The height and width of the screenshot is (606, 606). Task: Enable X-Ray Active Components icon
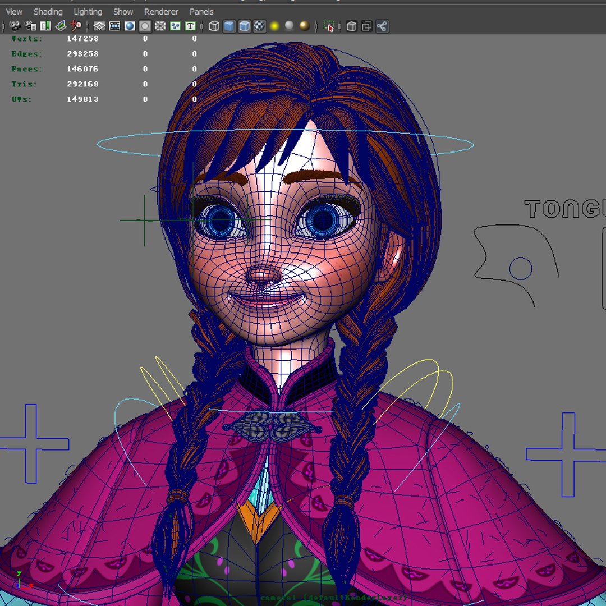point(366,26)
